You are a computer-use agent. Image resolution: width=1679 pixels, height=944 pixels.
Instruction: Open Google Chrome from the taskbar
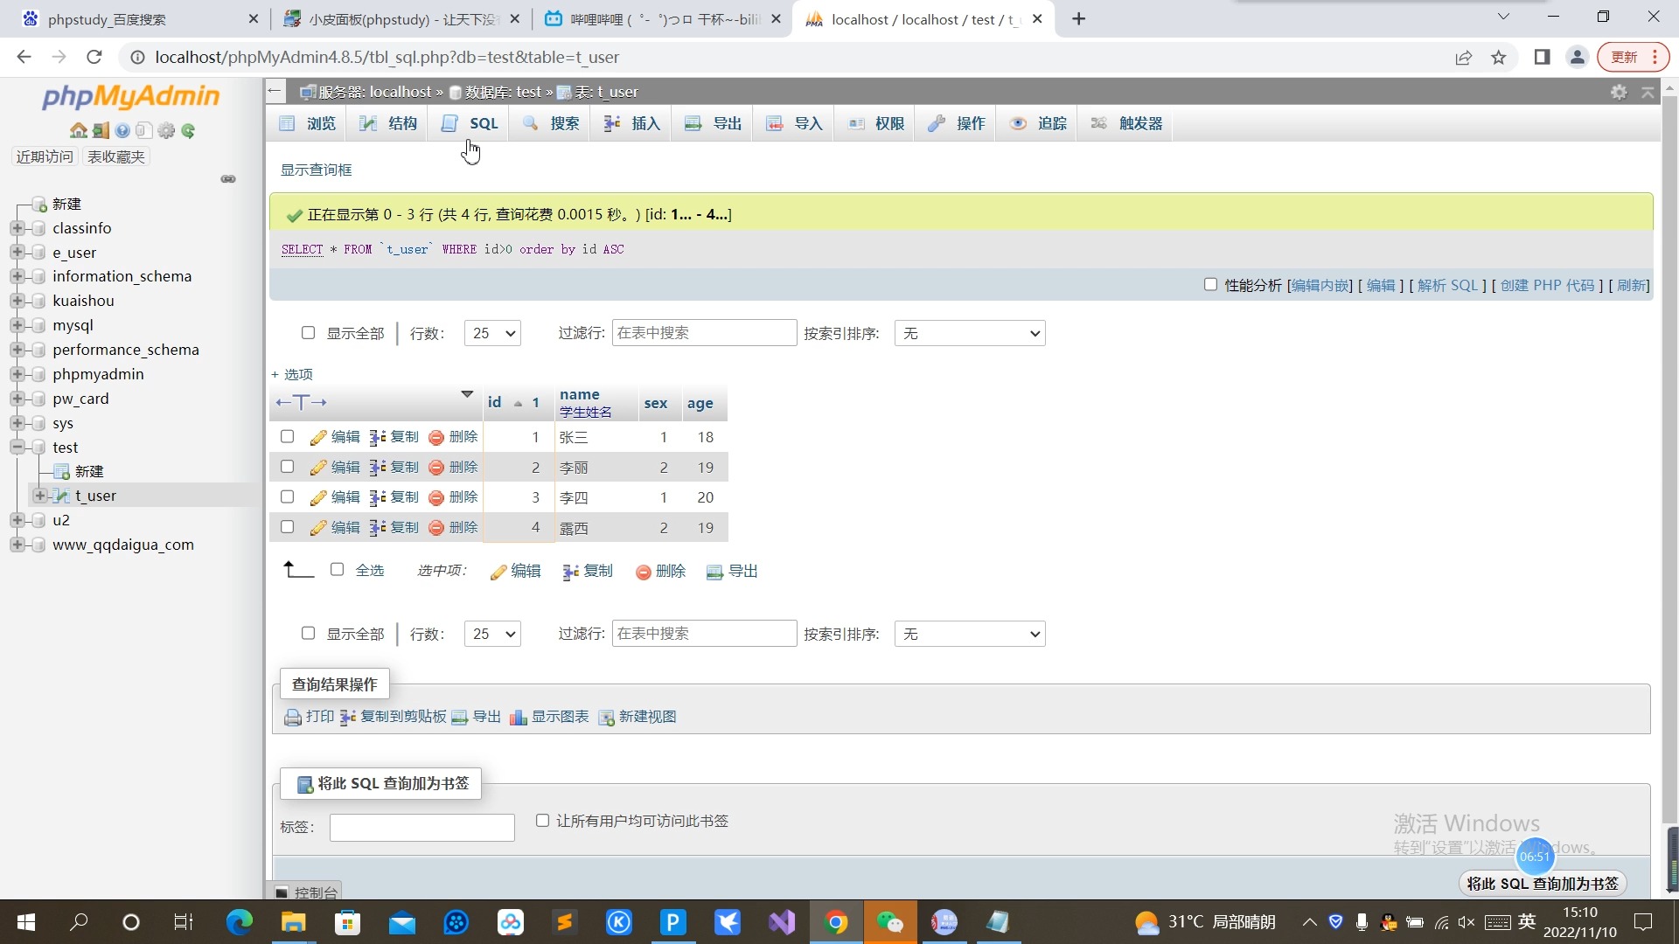pyautogui.click(x=836, y=922)
